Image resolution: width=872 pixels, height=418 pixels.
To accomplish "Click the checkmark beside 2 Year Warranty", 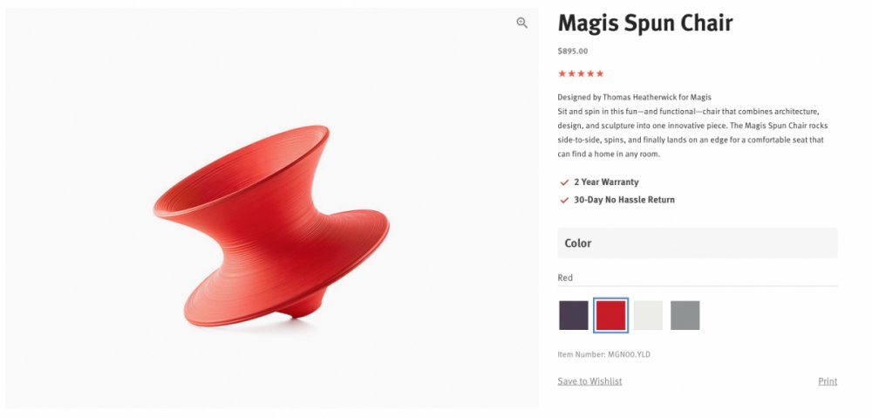I will [564, 182].
